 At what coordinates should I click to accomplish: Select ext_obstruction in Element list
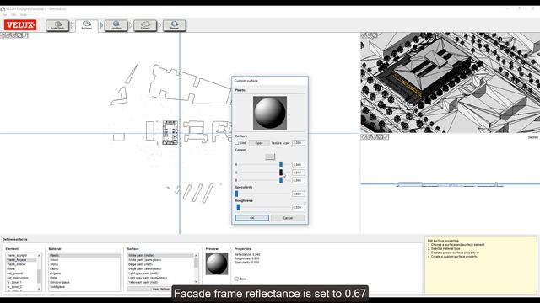(21, 278)
